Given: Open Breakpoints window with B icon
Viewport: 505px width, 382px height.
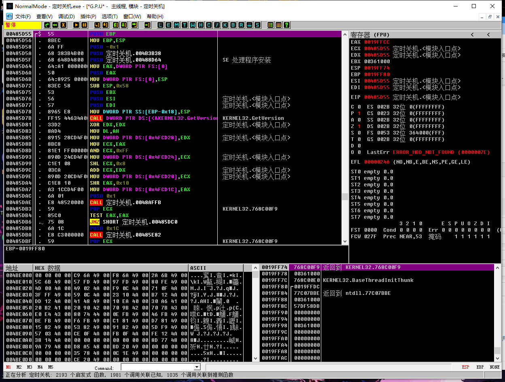Looking at the screenshot, I should [x=233, y=25].
